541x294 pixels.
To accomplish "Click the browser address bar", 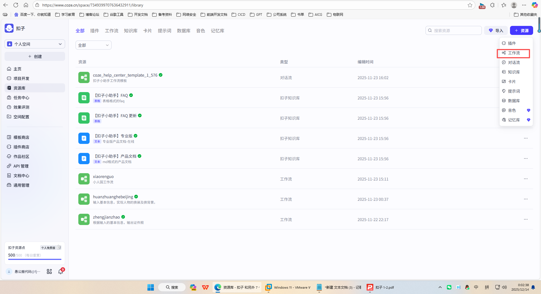I will point(254,5).
